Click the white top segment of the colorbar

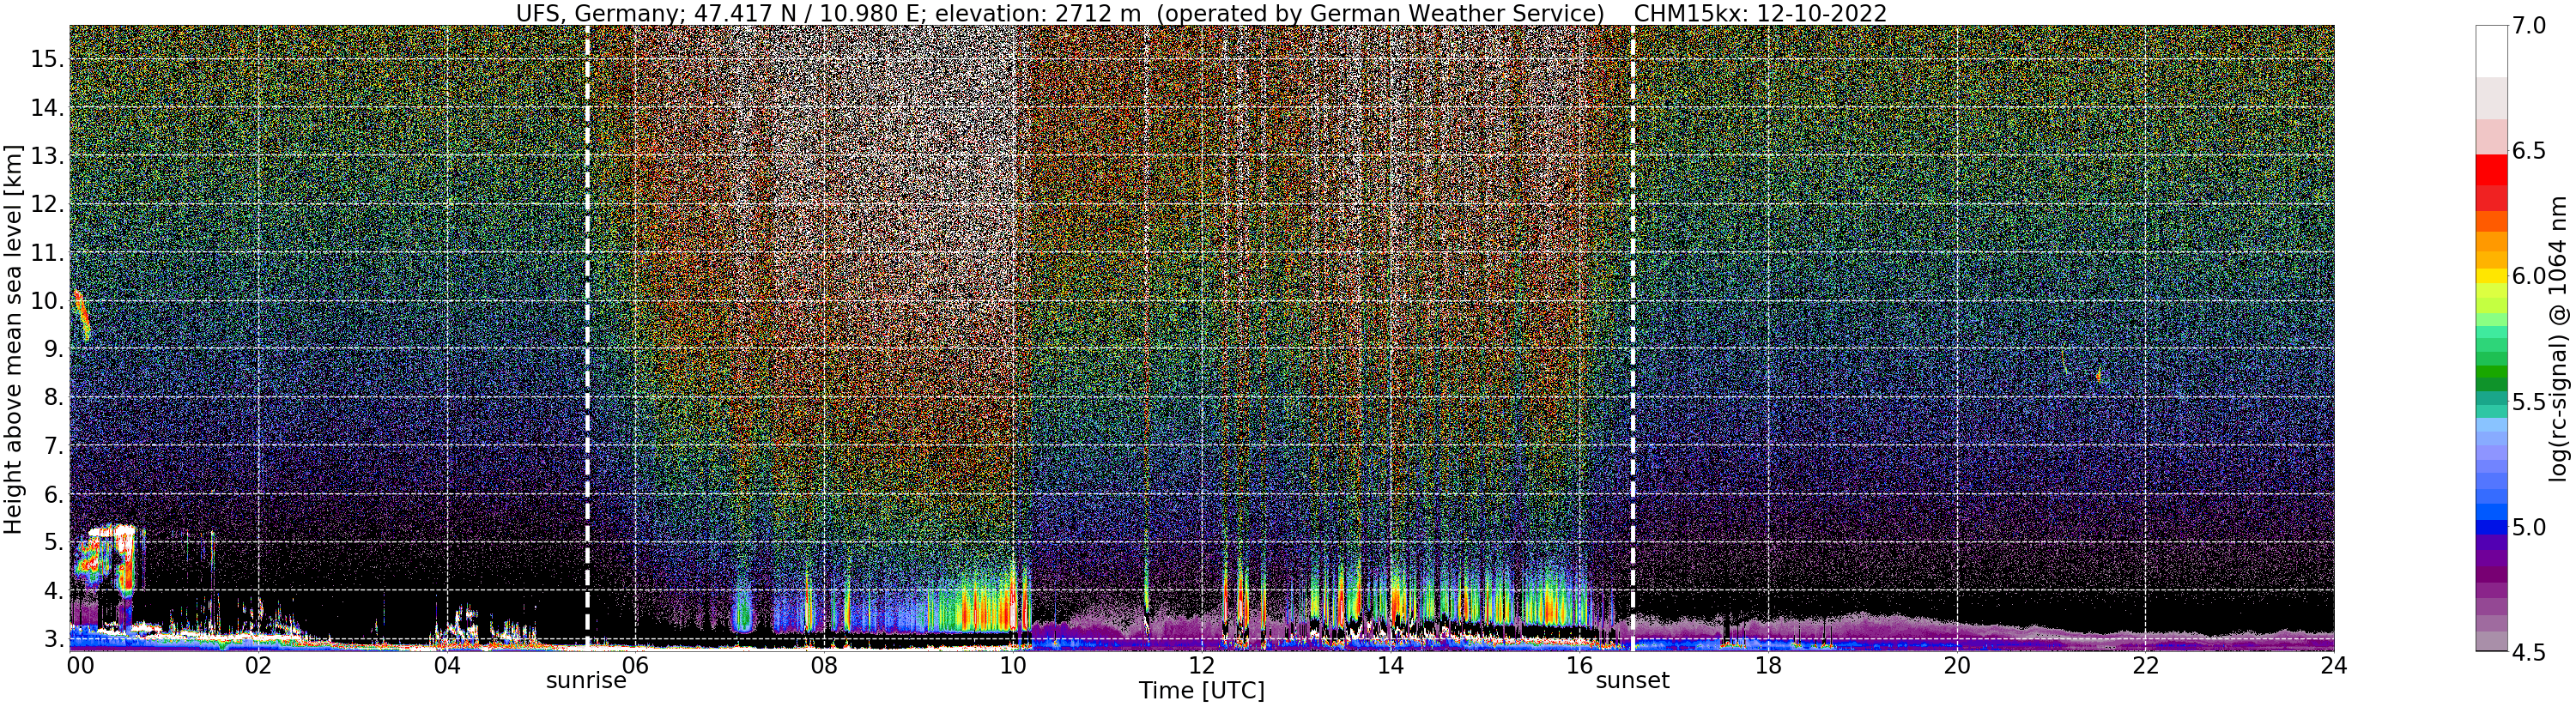coord(2491,52)
